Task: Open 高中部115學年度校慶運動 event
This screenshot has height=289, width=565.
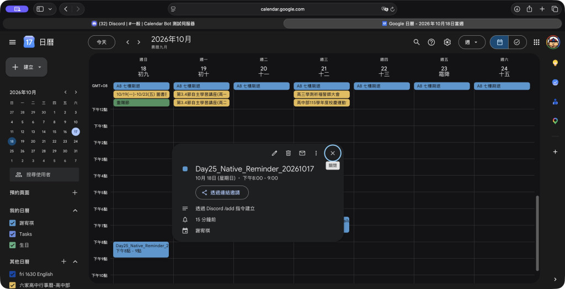Action: [322, 103]
